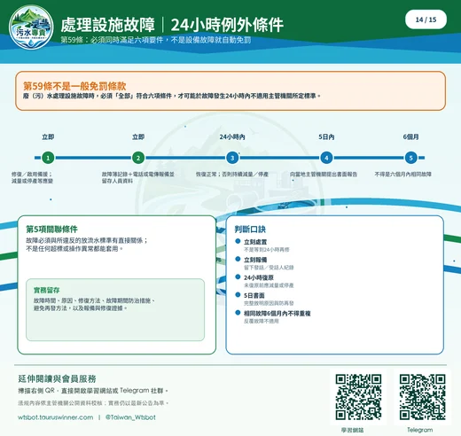Click the 廢（污）水處理設施故障時 explanation sentence
This screenshot has height=436, width=461.
(172, 96)
